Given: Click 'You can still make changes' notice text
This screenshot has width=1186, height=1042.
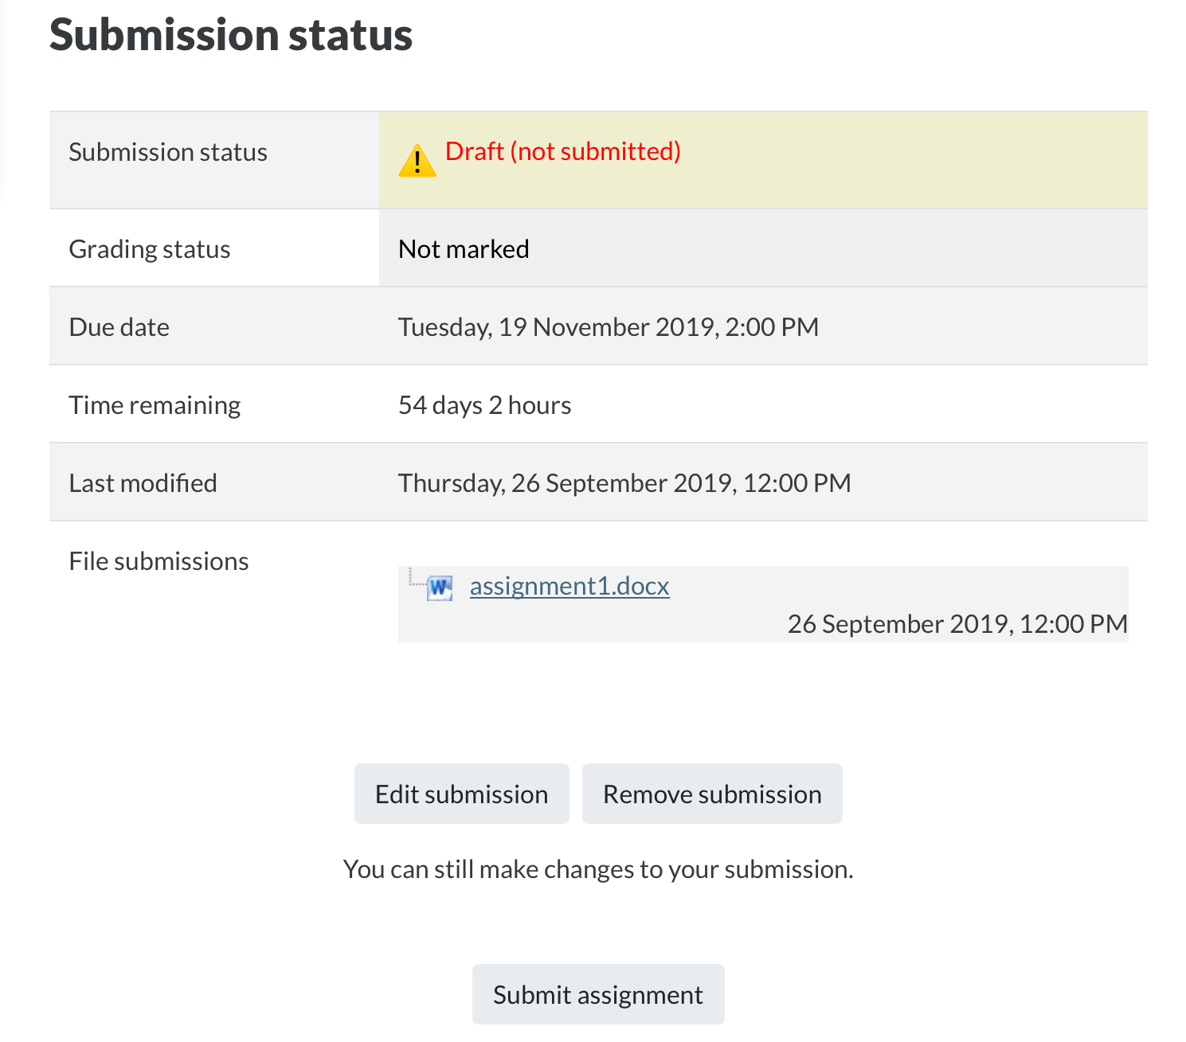Looking at the screenshot, I should [x=598, y=869].
